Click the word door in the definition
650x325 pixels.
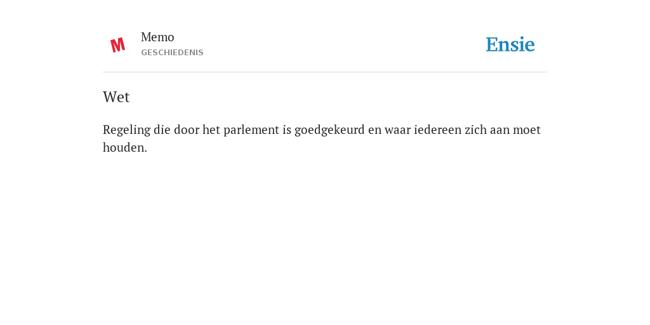pos(186,130)
